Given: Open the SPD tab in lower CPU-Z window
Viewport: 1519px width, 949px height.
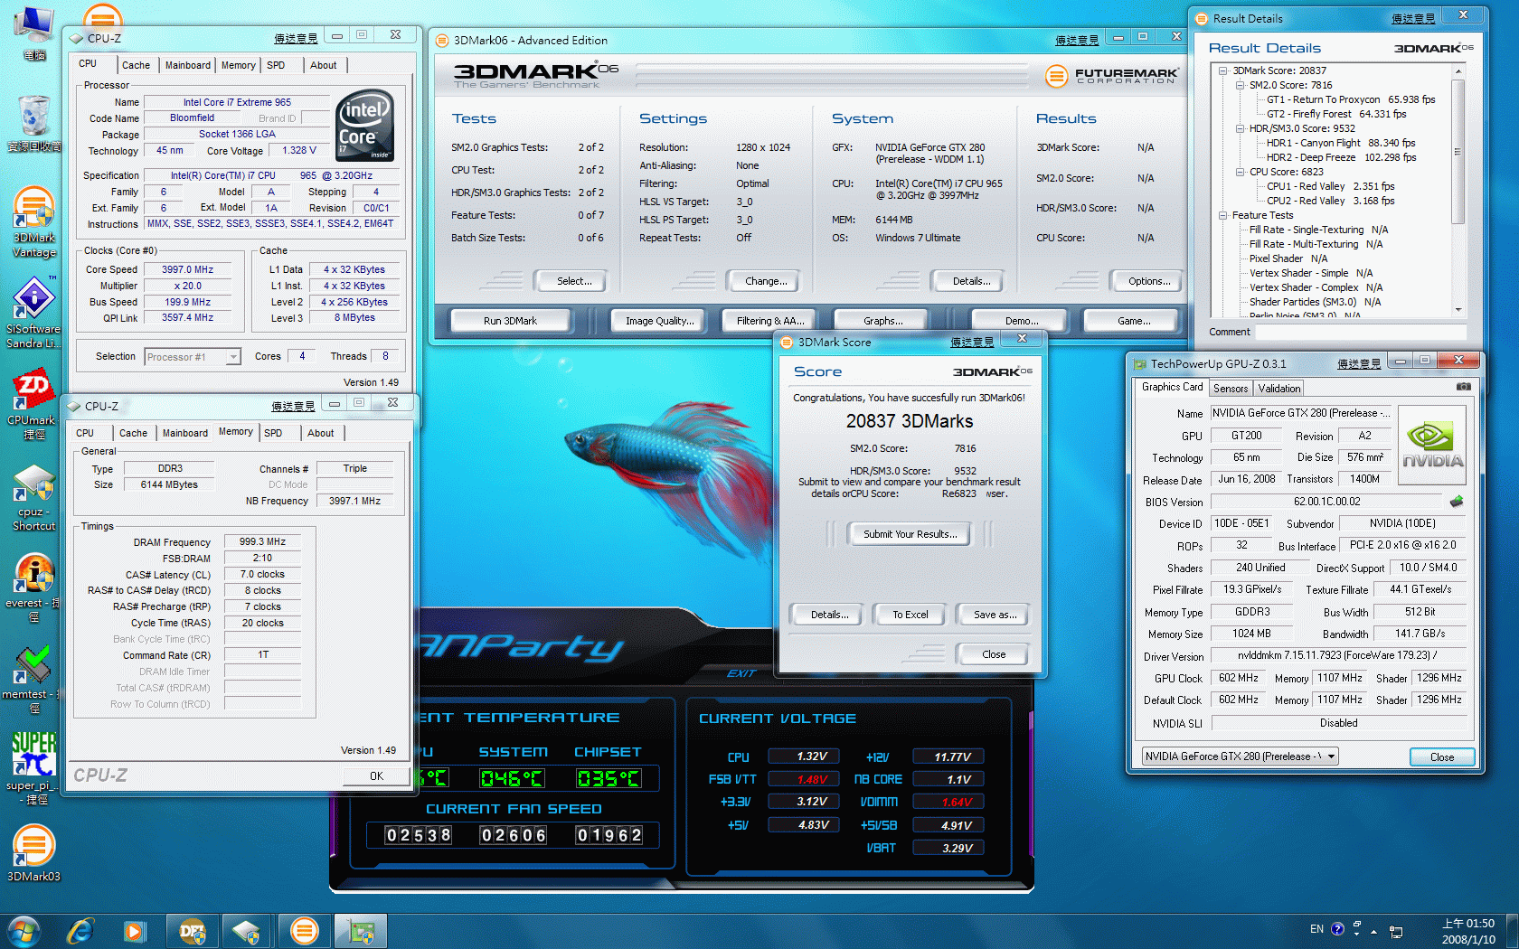Looking at the screenshot, I should [273, 433].
